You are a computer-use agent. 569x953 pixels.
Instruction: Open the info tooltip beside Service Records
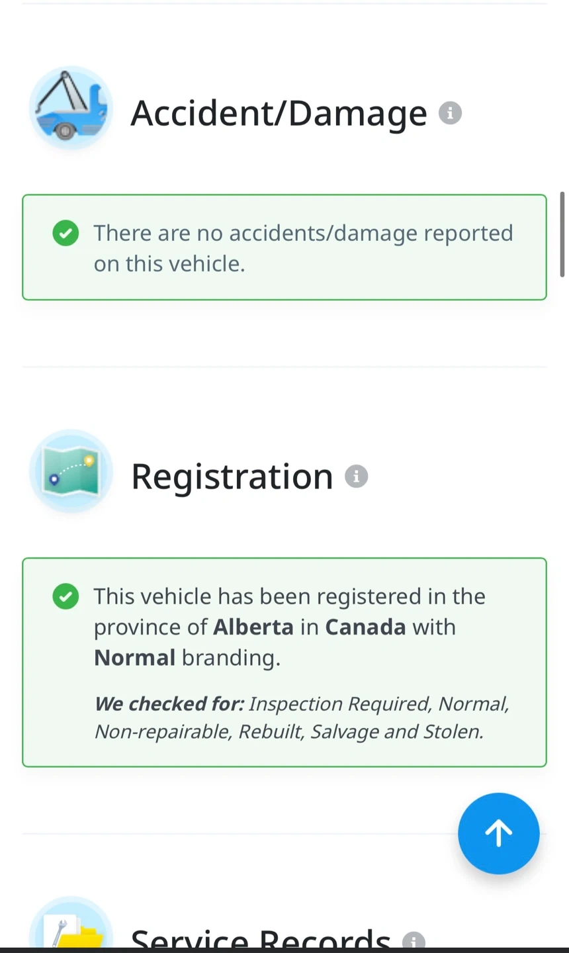click(x=414, y=940)
